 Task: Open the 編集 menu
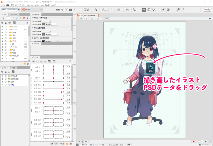coord(8,5)
